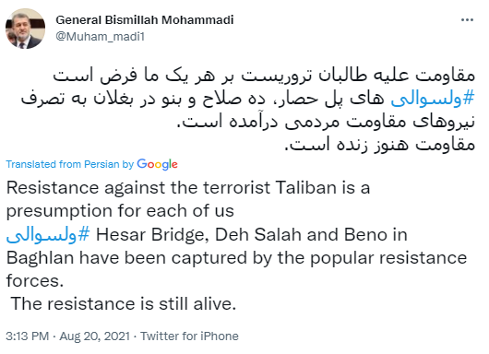Visit General Bismillah Mohammadi's profile name
The image size is (489, 354).
[x=145, y=20]
